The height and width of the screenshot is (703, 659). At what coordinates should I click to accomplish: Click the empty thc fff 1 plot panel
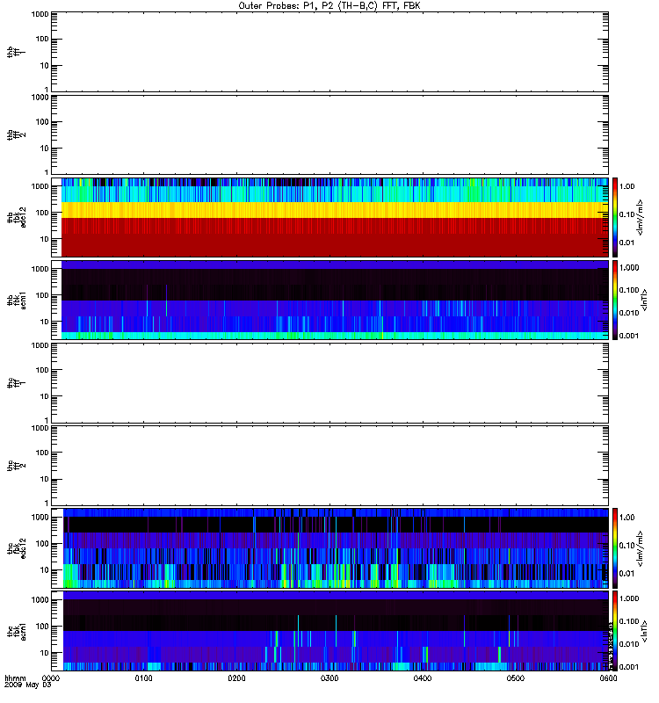(330, 383)
